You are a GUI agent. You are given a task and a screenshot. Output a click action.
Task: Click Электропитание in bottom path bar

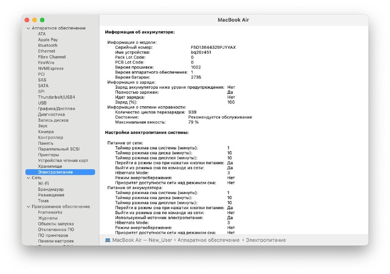(266, 240)
